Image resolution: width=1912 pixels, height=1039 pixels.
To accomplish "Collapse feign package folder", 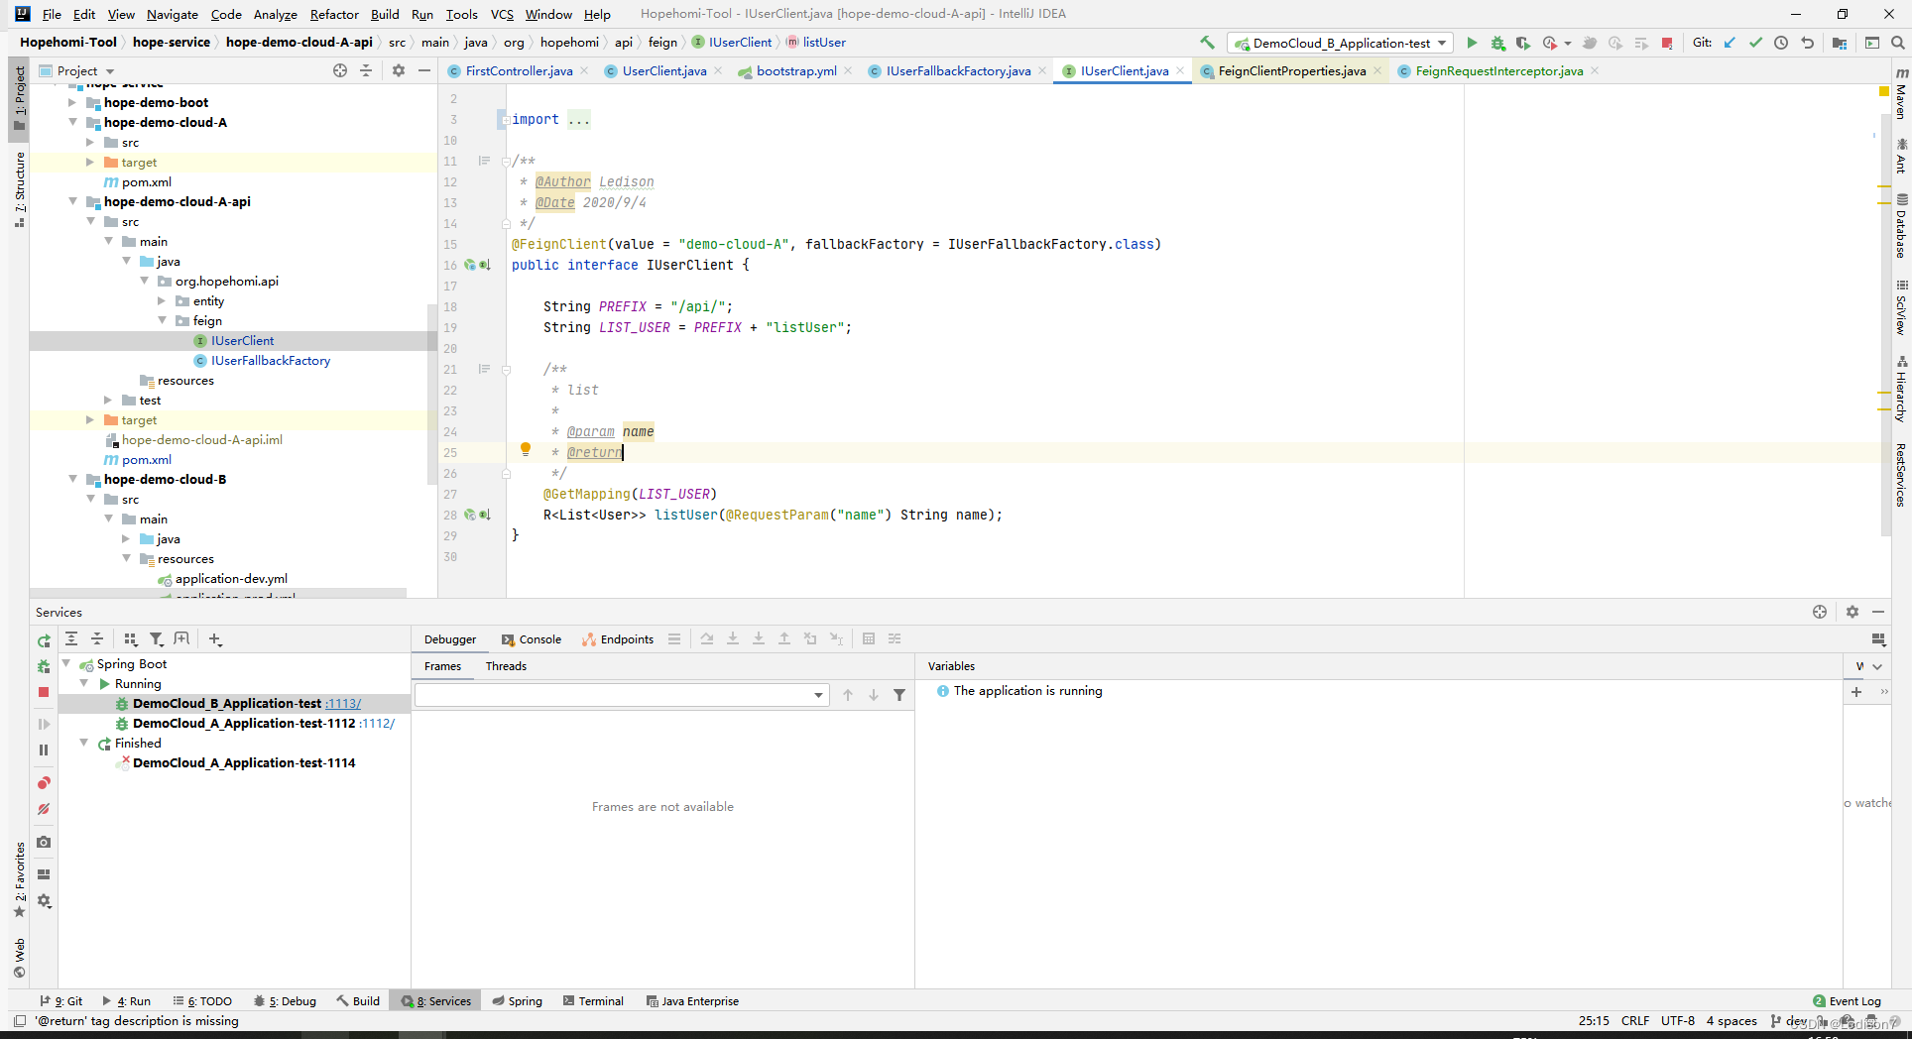I will (x=162, y=320).
